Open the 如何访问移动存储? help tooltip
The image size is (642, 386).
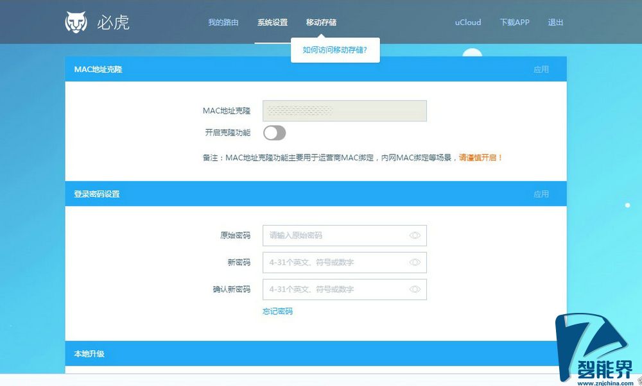pyautogui.click(x=334, y=50)
